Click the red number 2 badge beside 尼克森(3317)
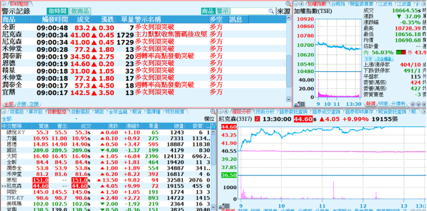The width and height of the screenshot is (427, 211). click(x=257, y=119)
